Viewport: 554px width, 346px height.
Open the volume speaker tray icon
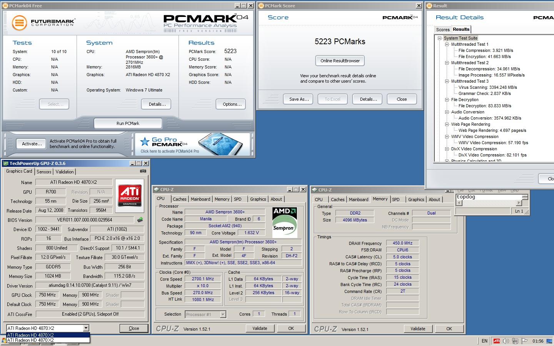coord(506,341)
